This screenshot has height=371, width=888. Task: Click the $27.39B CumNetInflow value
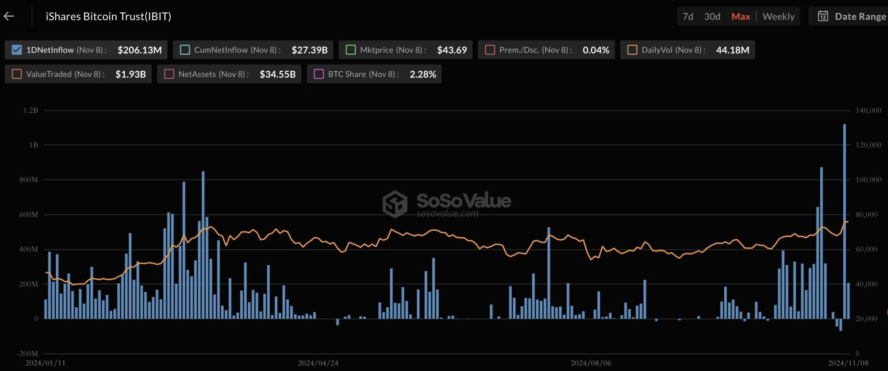pos(309,50)
